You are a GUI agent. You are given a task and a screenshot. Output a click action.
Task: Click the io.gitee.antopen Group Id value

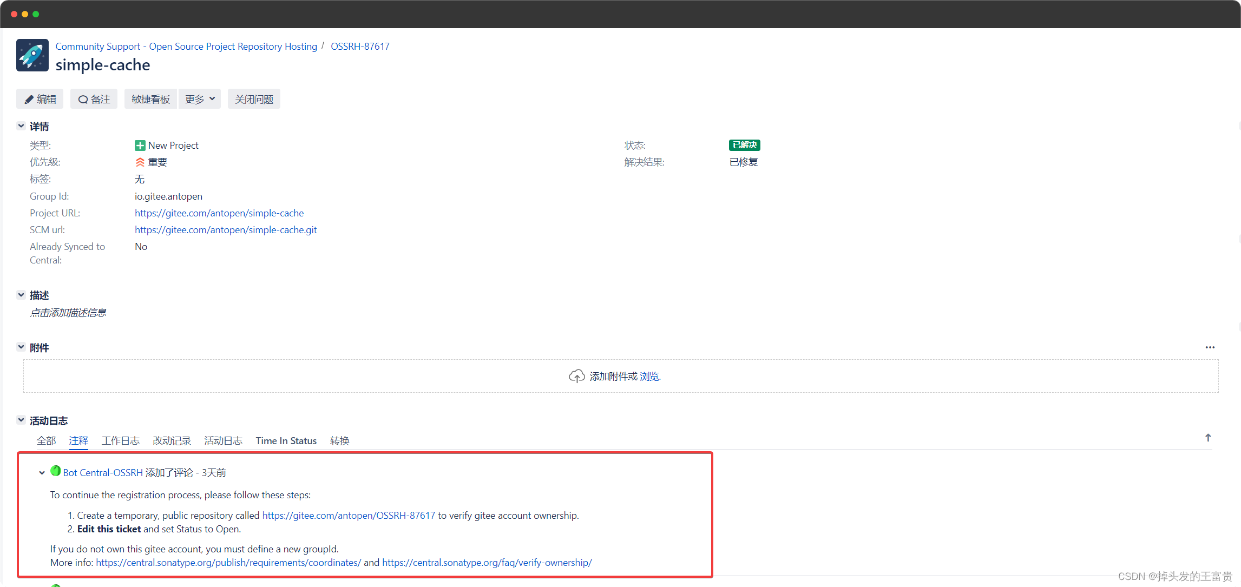[168, 196]
